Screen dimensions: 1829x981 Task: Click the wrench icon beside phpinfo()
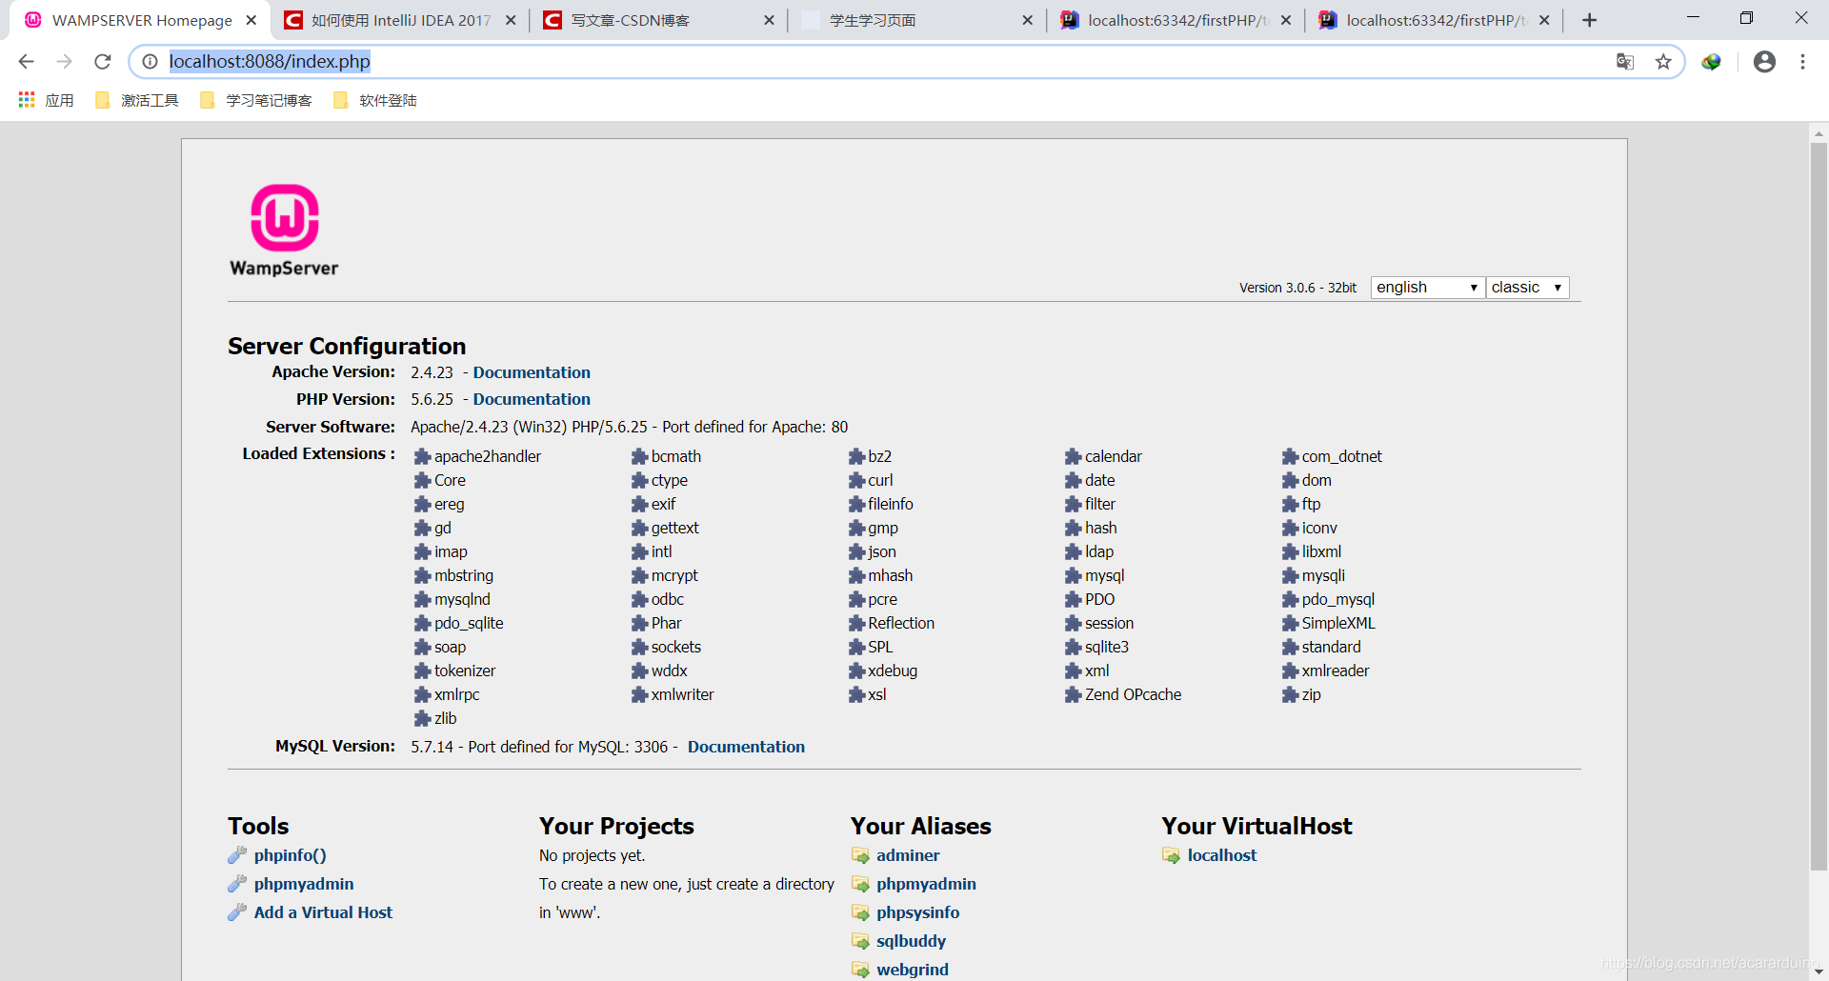(x=237, y=855)
